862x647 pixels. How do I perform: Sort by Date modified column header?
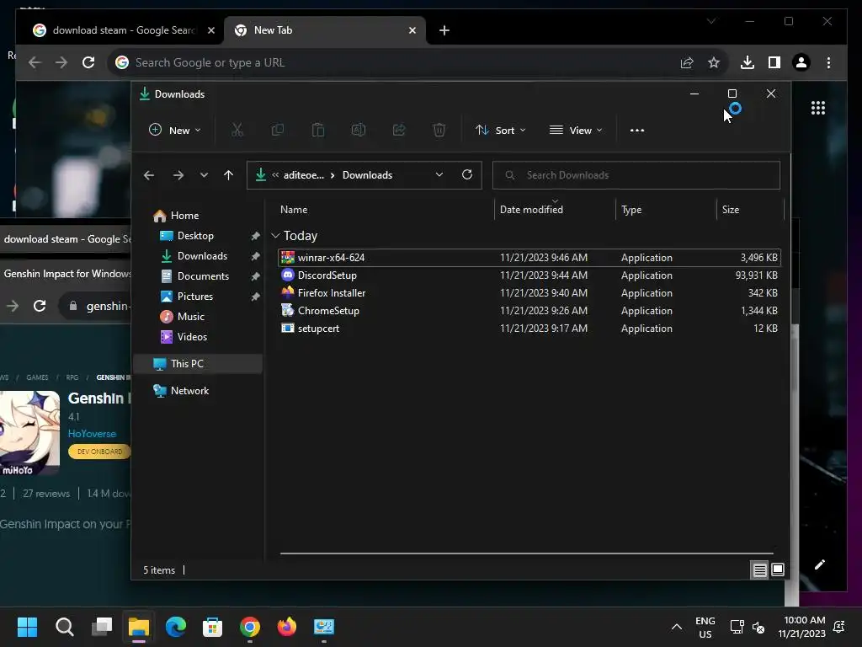coord(555,210)
